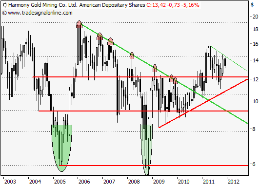Click the closing value C:13,42

pos(156,5)
